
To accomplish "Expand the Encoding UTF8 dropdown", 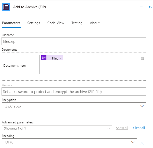I will pyautogui.click(x=69, y=142).
